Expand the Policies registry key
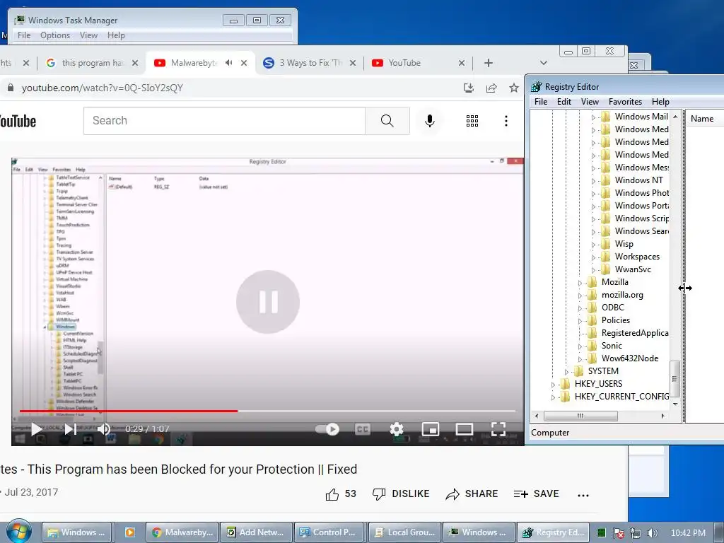 [x=580, y=321]
